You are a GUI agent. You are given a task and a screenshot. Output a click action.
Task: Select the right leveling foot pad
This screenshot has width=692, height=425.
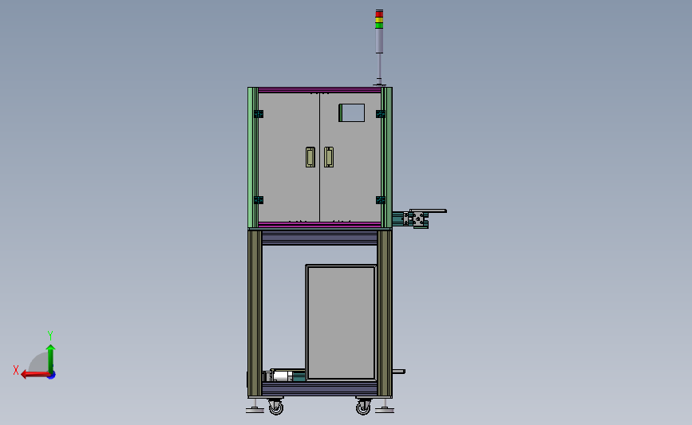tap(385, 411)
